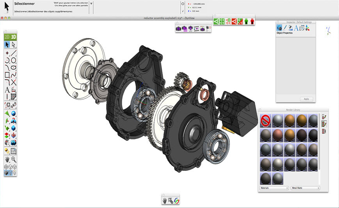The image size is (339, 208).
Task: Select the no-material red prohibition swatch
Action: tap(266, 120)
